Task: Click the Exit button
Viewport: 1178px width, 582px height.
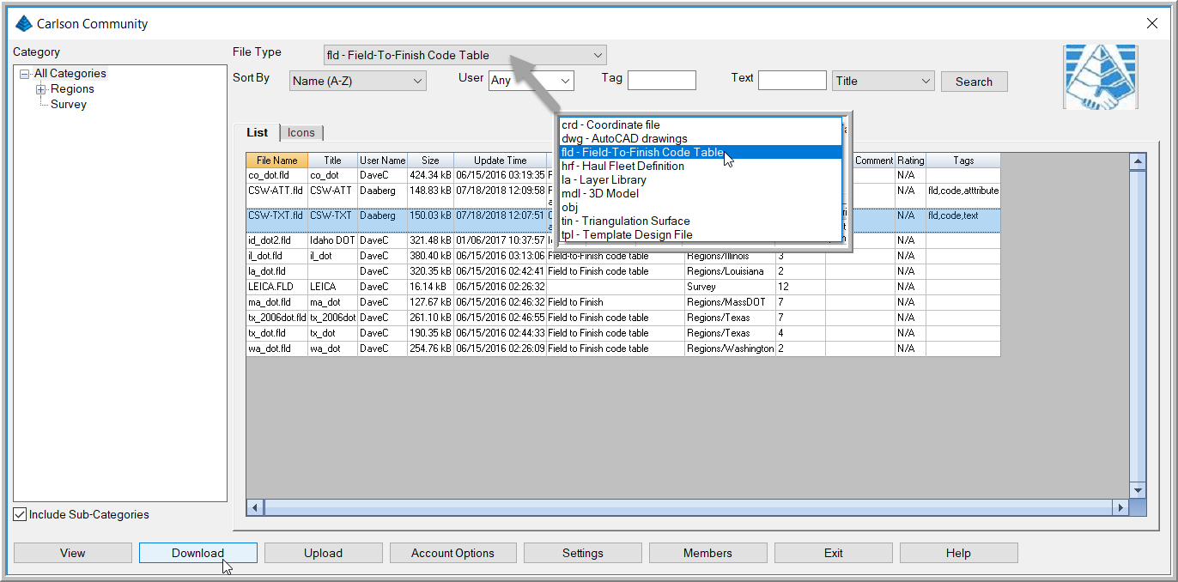Action: coord(834,553)
